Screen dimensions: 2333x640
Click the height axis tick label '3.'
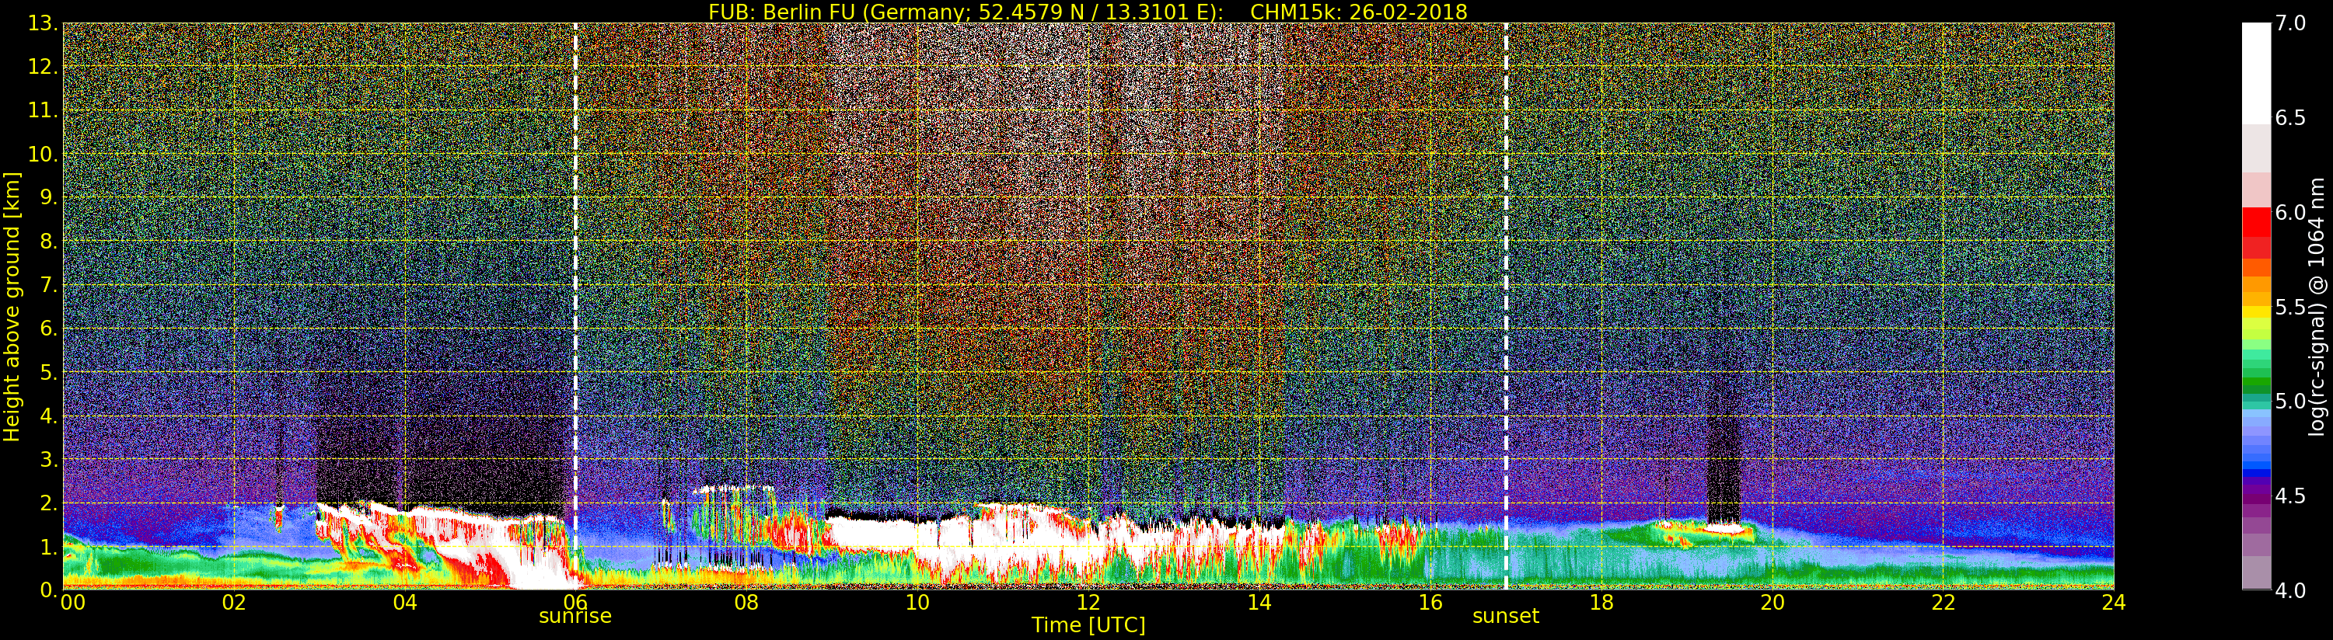tap(48, 459)
